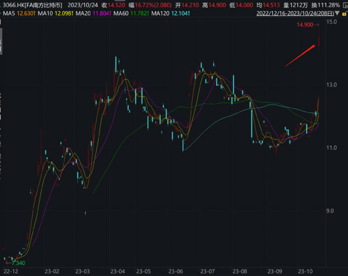Viewport: 348px width, 276px height.
Task: Click the 22-12 date axis label
Action: [11, 271]
